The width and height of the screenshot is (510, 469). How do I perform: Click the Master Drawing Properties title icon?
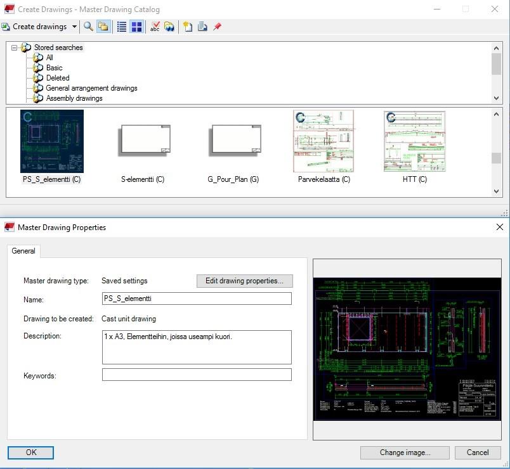[x=10, y=227]
